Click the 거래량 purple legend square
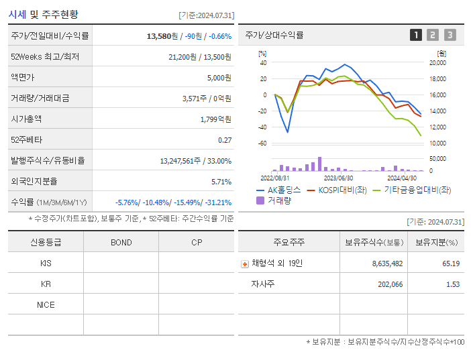471x352 pixels. (260, 200)
